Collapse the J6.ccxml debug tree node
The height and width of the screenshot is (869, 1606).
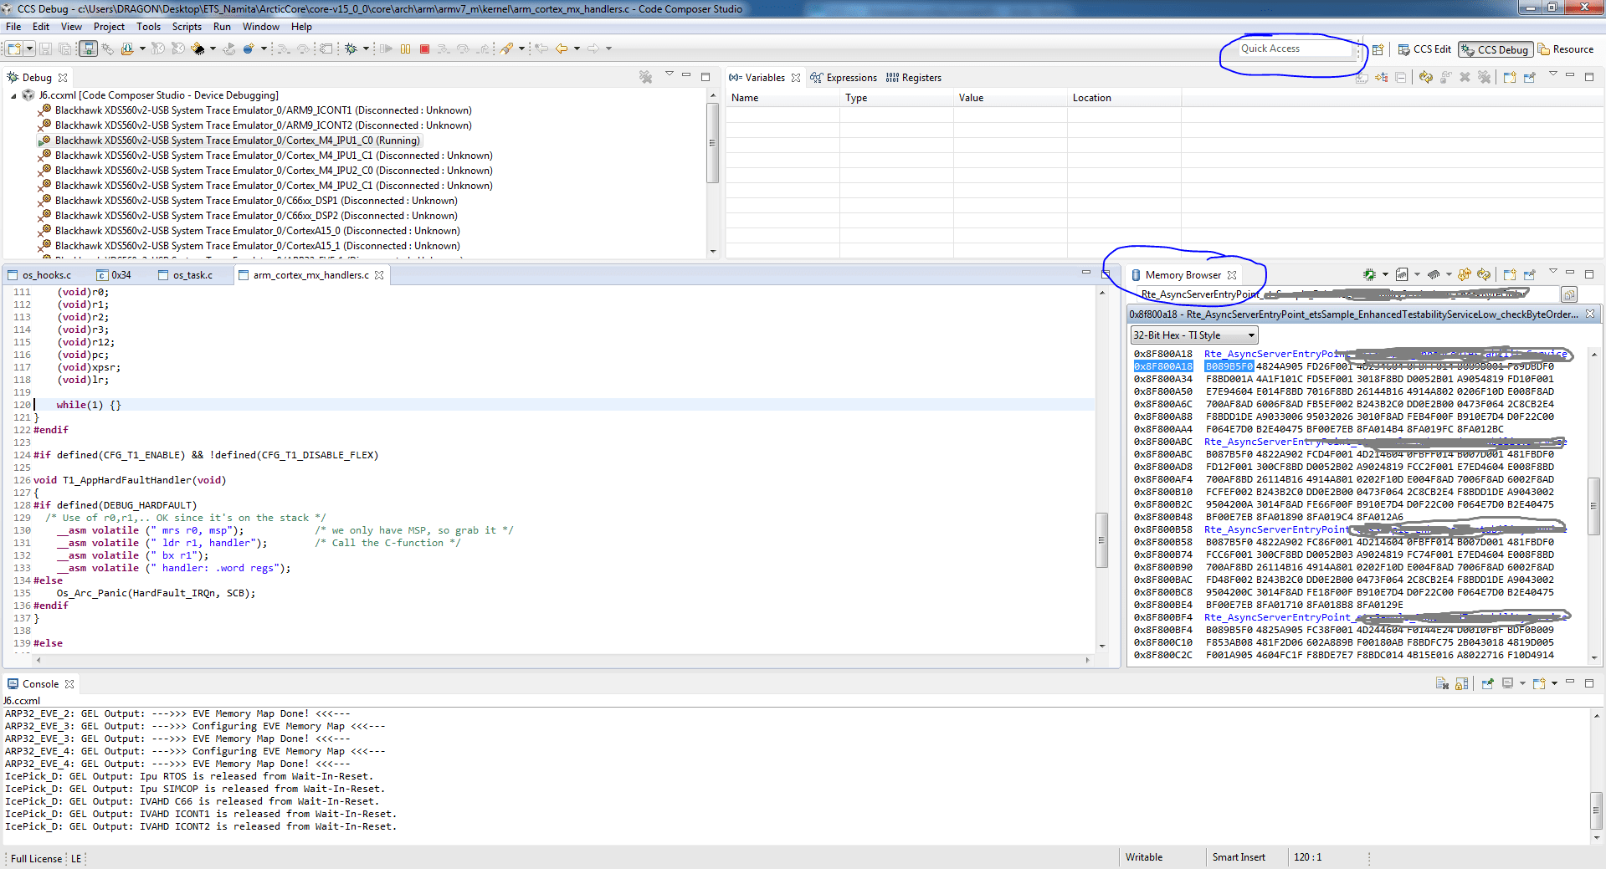tap(13, 95)
